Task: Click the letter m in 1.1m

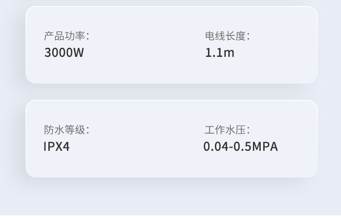Action: click(x=229, y=53)
